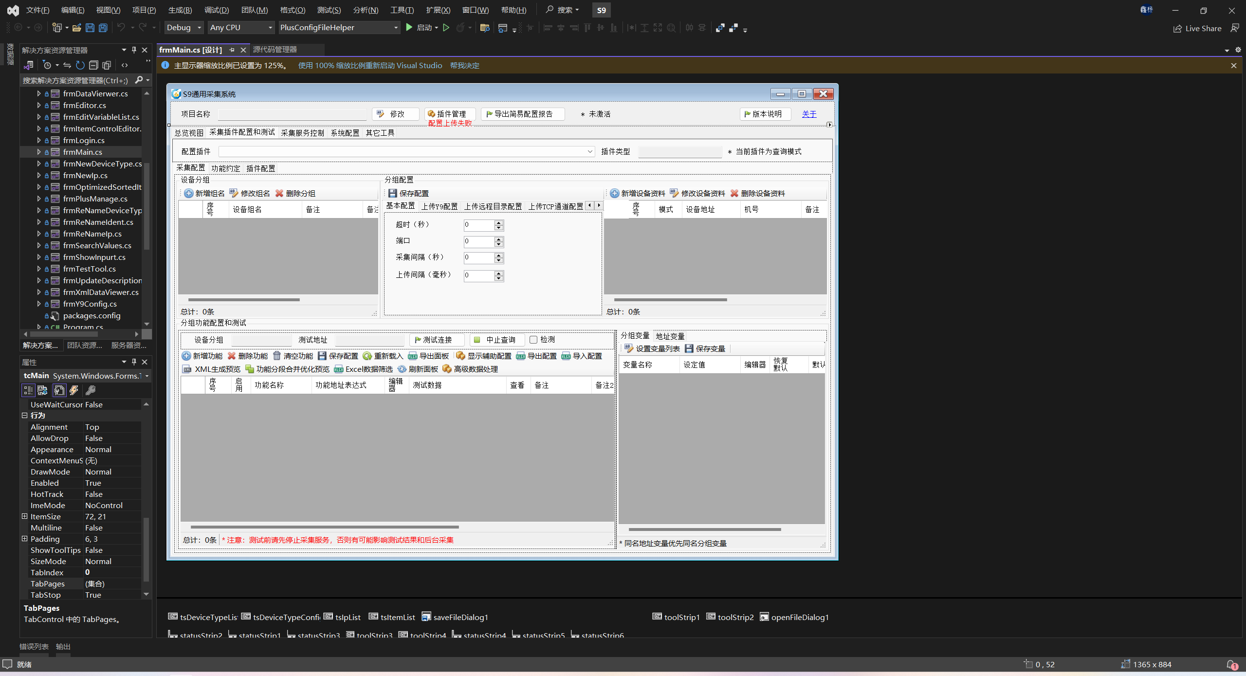Click Excel数据筛选 toolbar button
This screenshot has height=676, width=1246.
pyautogui.click(x=363, y=369)
